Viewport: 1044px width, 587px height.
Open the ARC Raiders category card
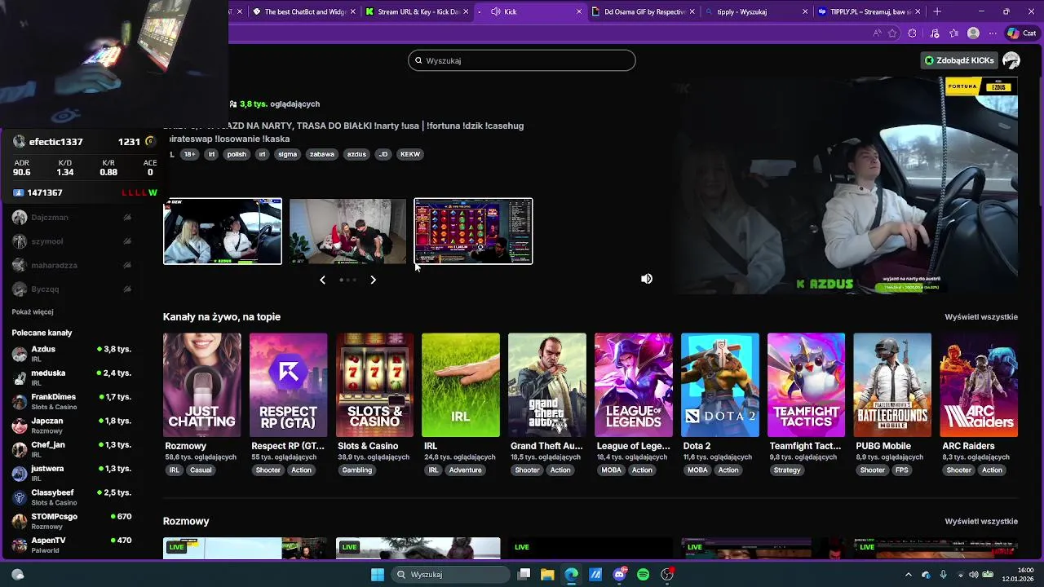(979, 385)
